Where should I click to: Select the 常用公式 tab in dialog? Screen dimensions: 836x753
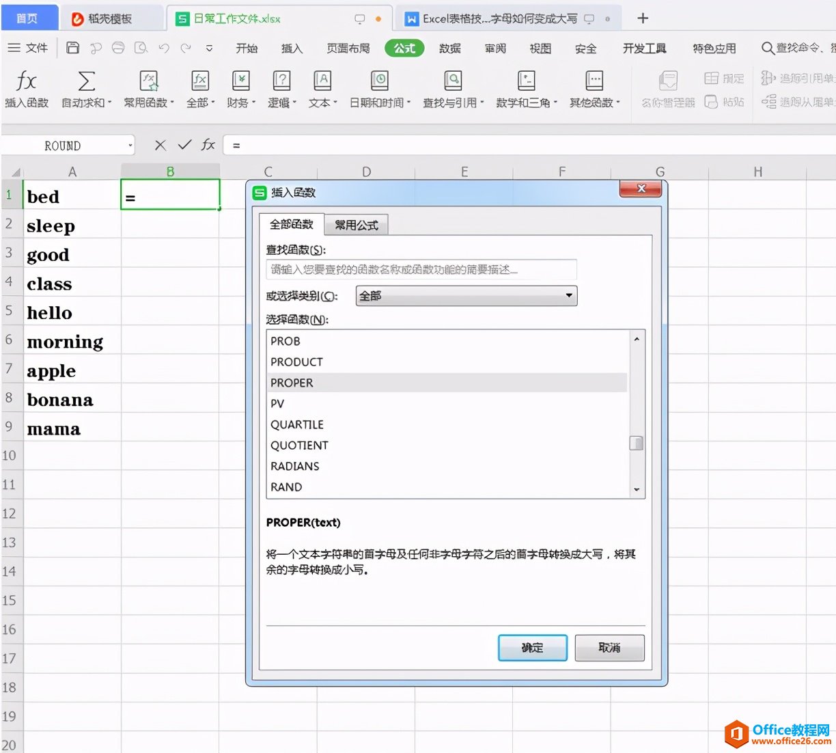click(x=357, y=225)
